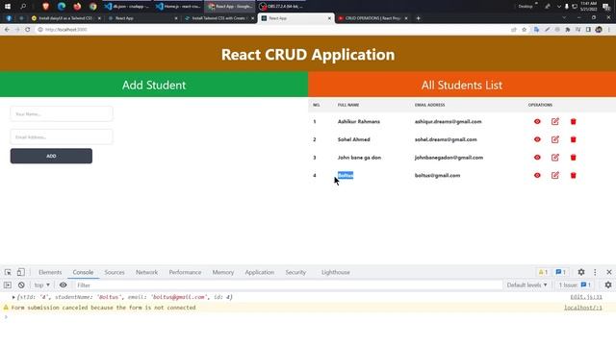Switch to the Network tab
616x346 pixels.
[x=146, y=272]
